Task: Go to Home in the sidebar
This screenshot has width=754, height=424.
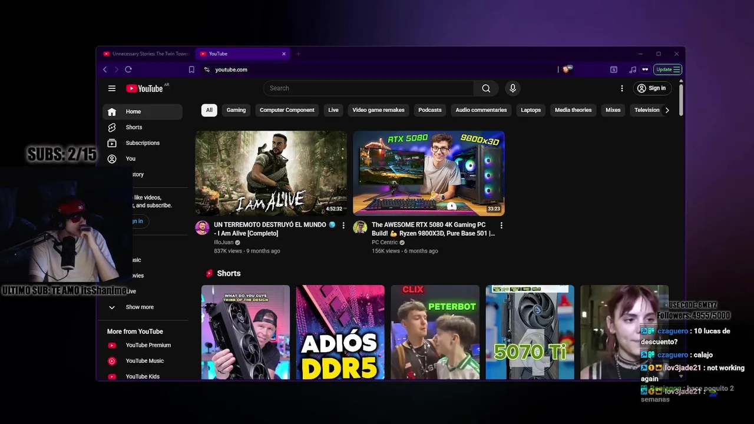Action: (143, 111)
